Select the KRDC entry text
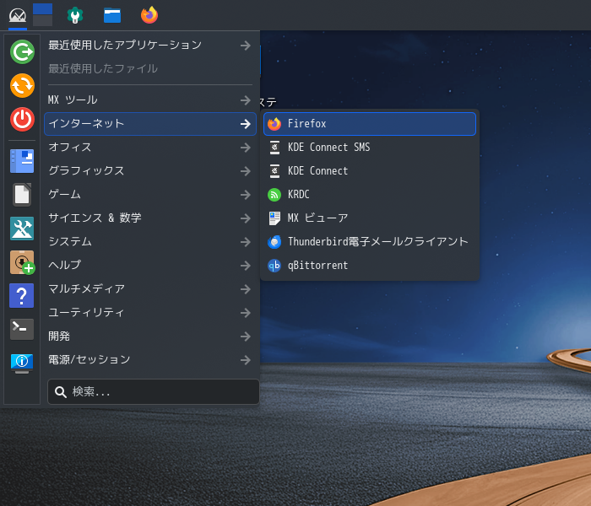Viewport: 591px width, 506px height. coord(299,195)
